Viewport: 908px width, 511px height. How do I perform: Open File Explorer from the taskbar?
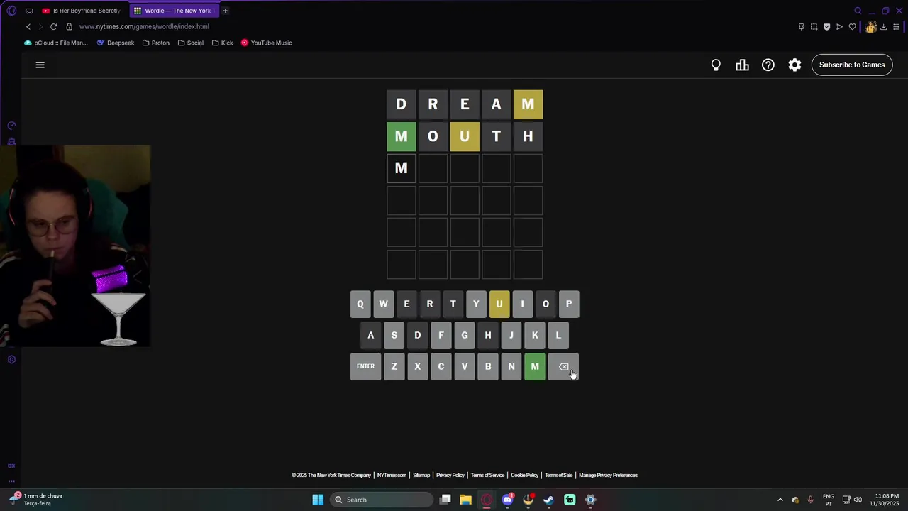coord(465,500)
